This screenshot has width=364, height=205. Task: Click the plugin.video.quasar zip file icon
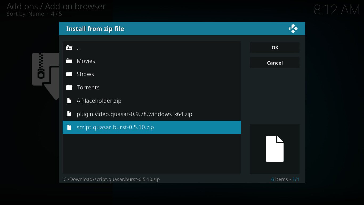click(69, 114)
